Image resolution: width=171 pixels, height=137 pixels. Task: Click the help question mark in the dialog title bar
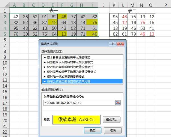(113, 44)
